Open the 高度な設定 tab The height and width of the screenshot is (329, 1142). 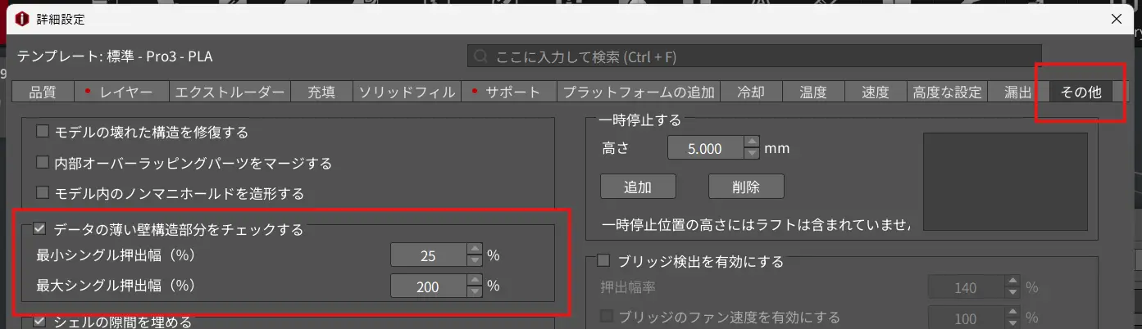pos(947,92)
